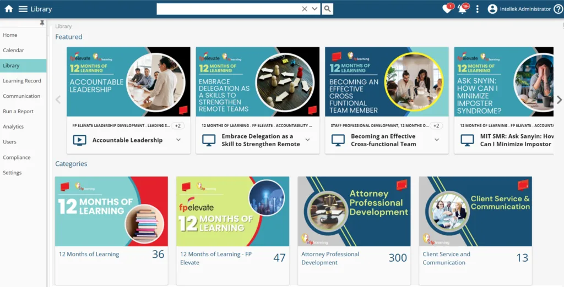Click the count 300

coord(398,257)
